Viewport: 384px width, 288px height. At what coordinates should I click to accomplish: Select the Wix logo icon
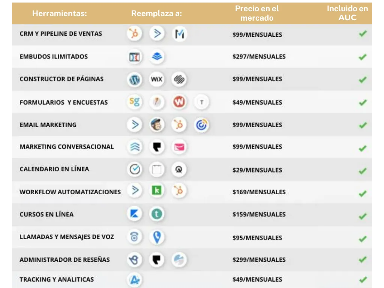click(x=157, y=79)
